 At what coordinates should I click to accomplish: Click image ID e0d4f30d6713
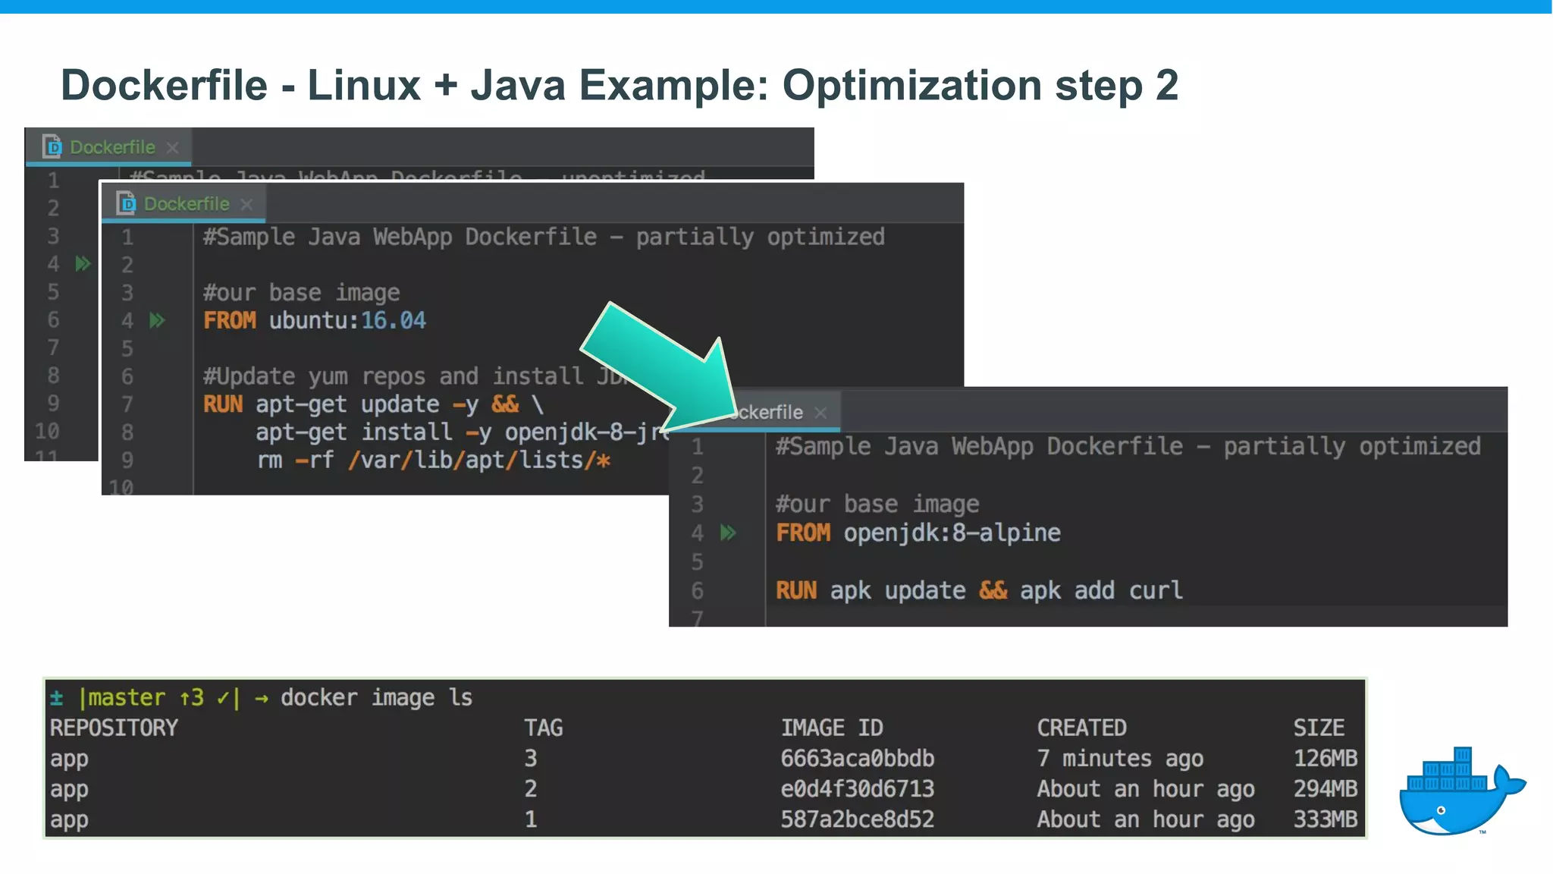click(858, 788)
